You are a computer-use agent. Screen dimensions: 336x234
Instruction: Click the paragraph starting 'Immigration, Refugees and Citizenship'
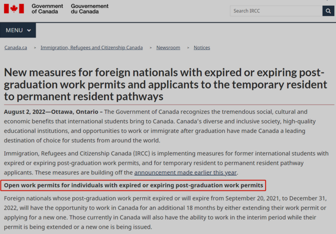(x=166, y=163)
